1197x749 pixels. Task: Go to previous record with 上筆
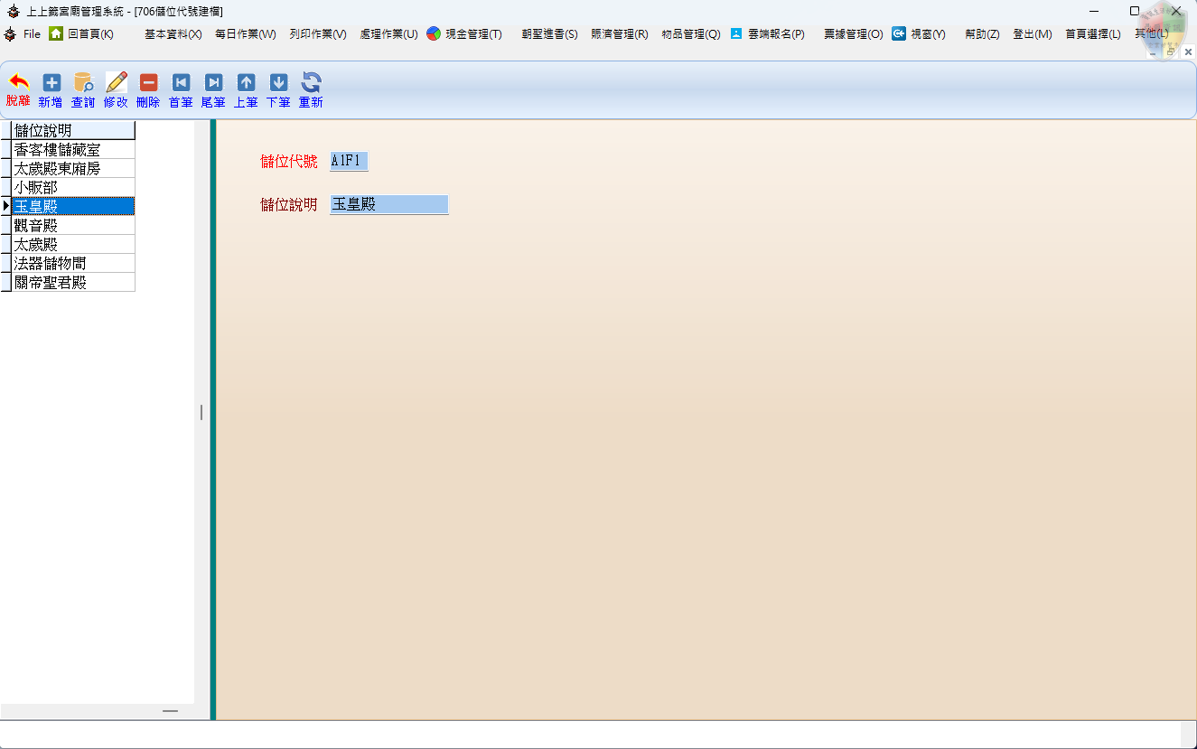(246, 83)
